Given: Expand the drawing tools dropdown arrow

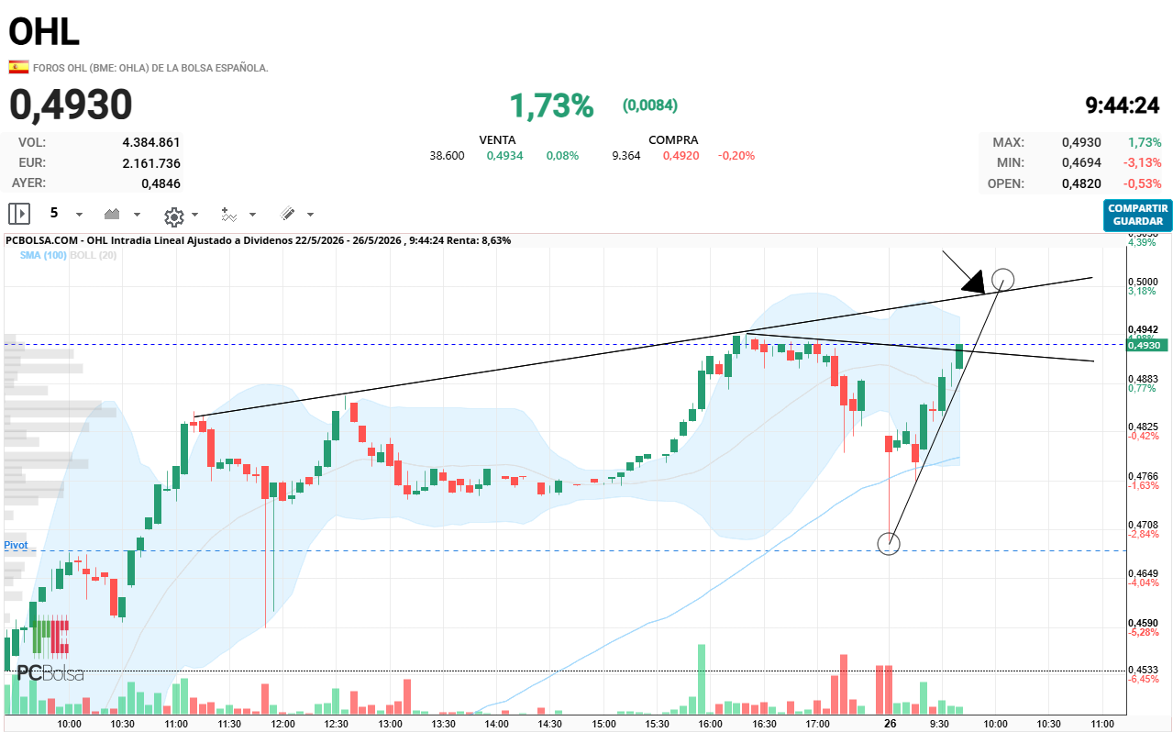Looking at the screenshot, I should 310,215.
